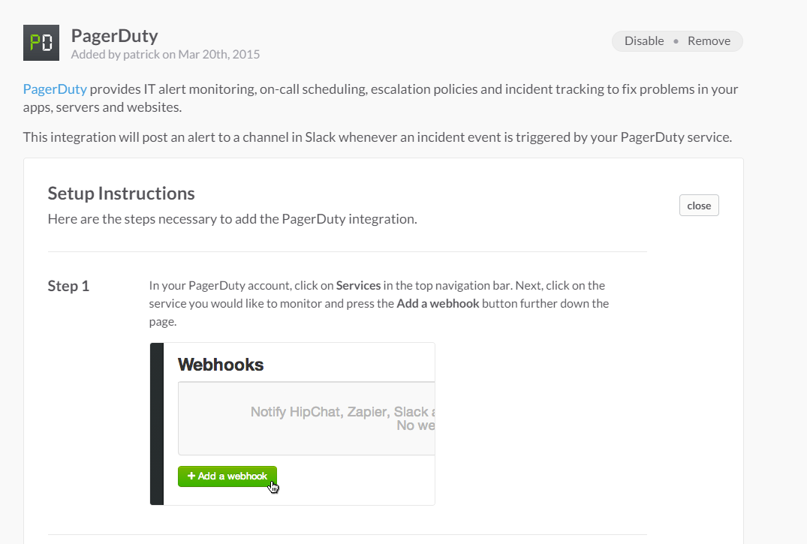Screen dimensions: 807x544
Task: Click the Webhooks heading in the screenshot
Action: [x=221, y=365]
